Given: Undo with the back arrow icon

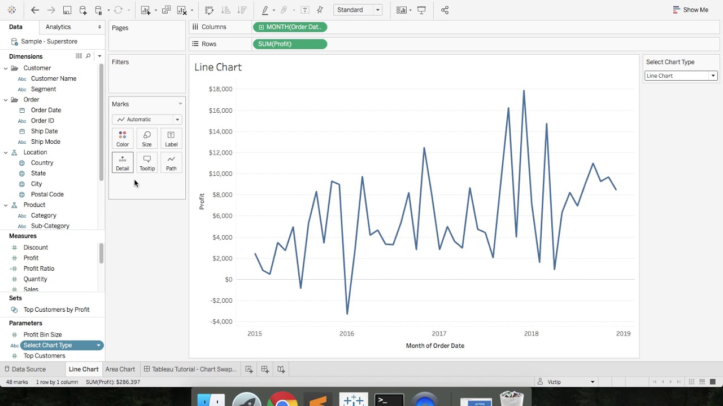Looking at the screenshot, I should click(x=35, y=10).
